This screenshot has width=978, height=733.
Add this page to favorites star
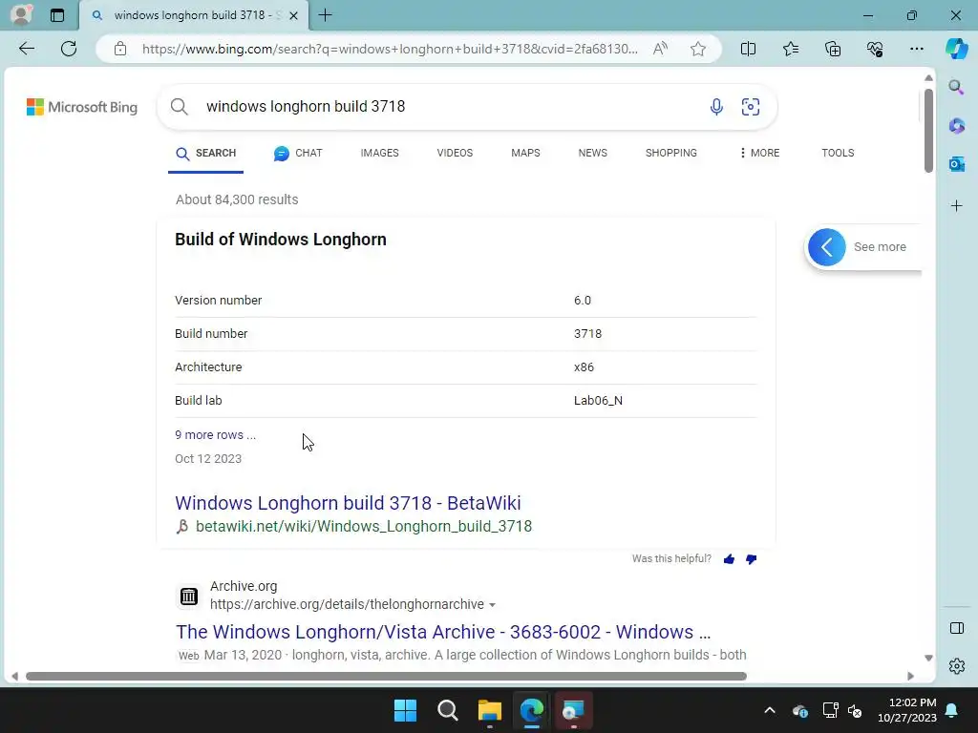[x=698, y=49]
